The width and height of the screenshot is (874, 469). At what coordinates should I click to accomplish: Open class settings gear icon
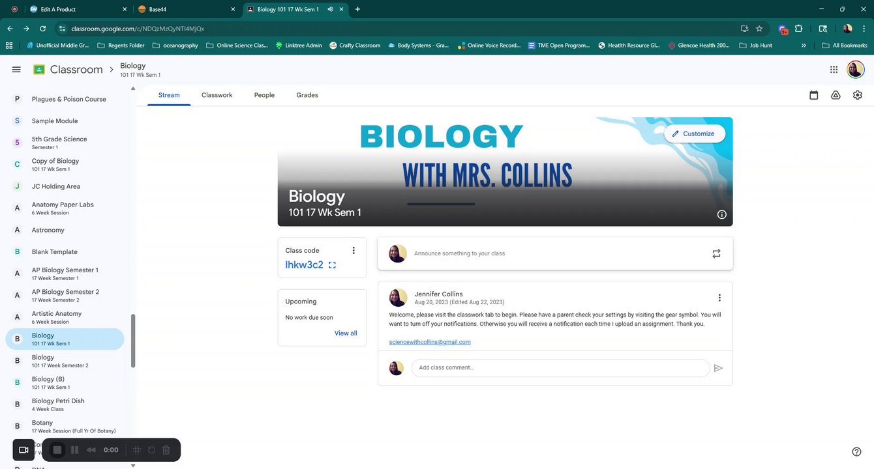tap(858, 95)
